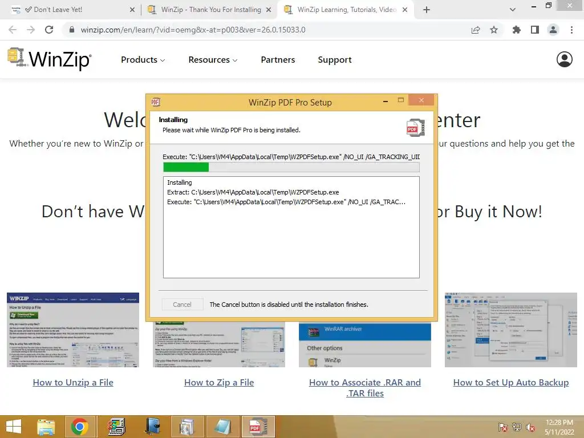Open the "How to Zip a File" link

tap(219, 383)
